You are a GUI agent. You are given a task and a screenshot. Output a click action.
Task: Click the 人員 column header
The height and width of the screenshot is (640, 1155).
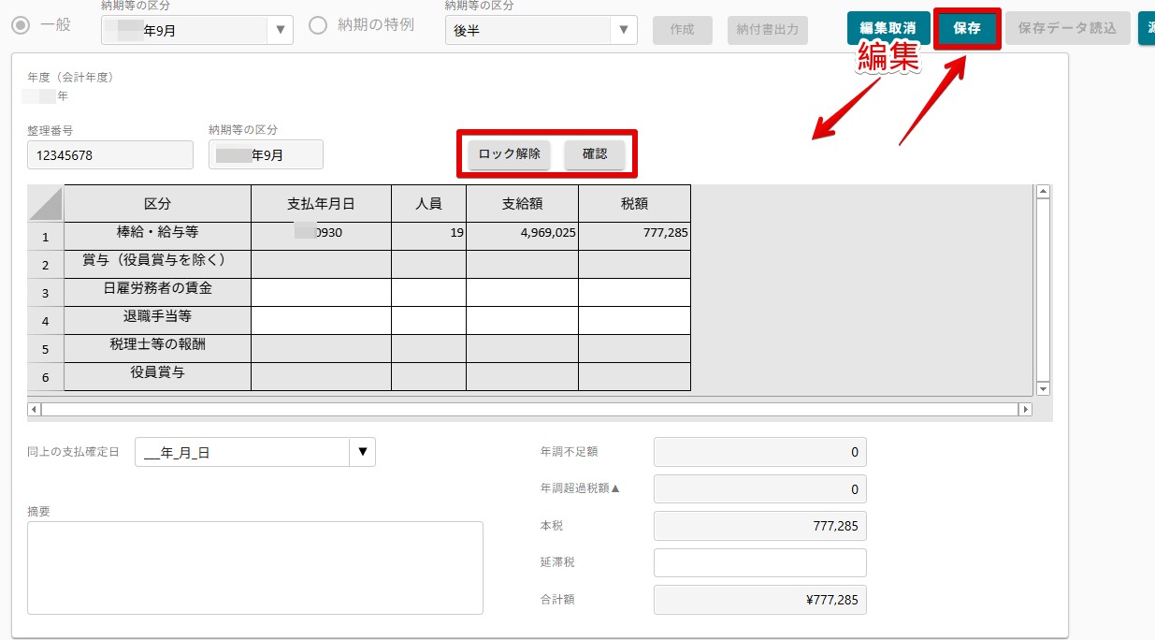428,203
